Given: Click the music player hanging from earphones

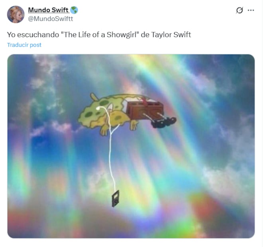Looking at the screenshot, I should [116, 198].
